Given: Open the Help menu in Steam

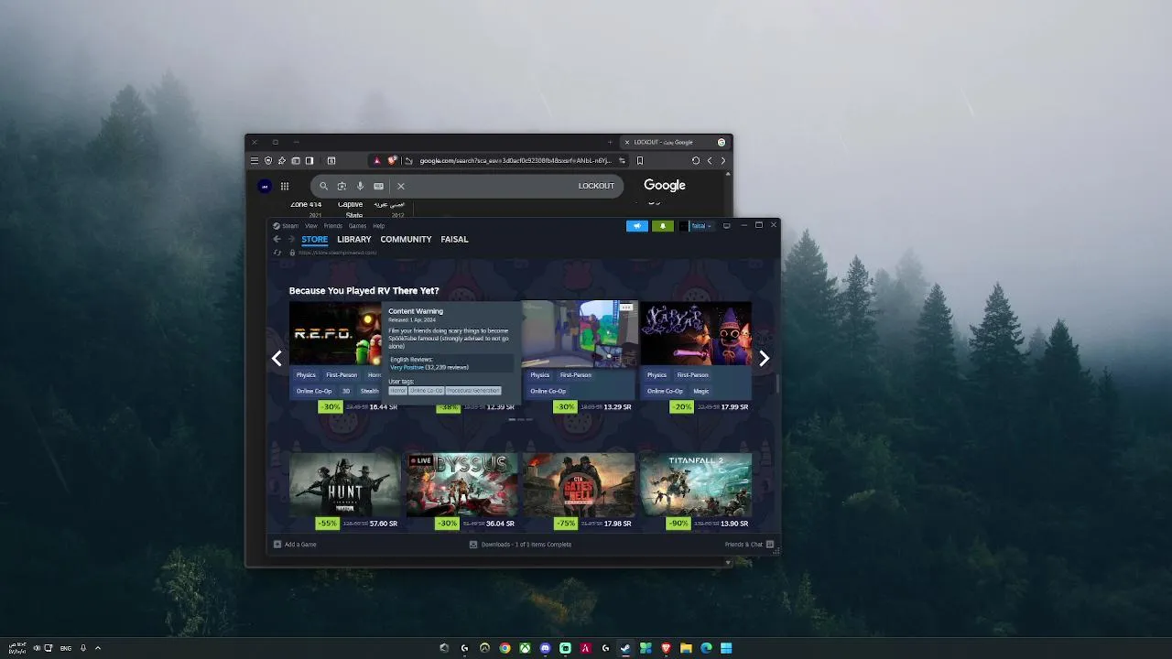Looking at the screenshot, I should tap(379, 226).
